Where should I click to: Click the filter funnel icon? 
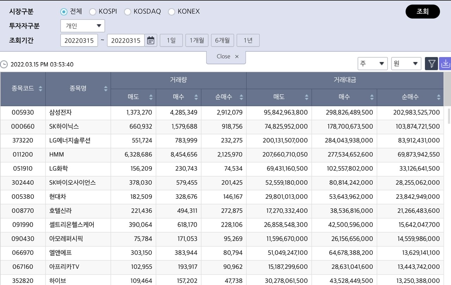(x=432, y=64)
